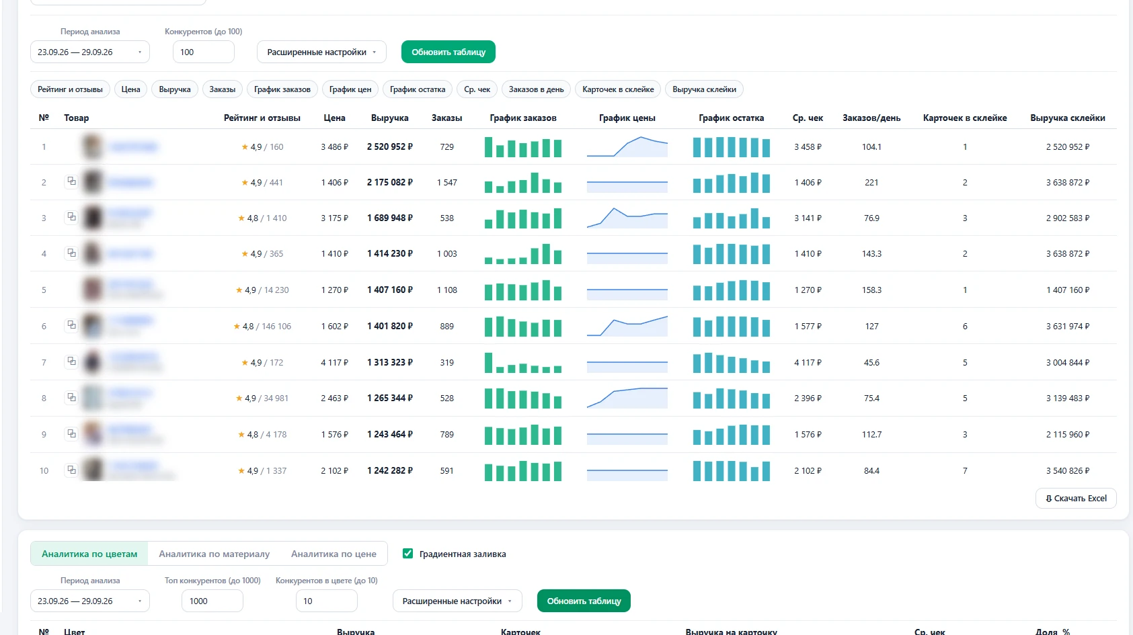Toggle the Рейтинг и отзывы column chip
Image resolution: width=1133 pixels, height=635 pixels.
70,89
